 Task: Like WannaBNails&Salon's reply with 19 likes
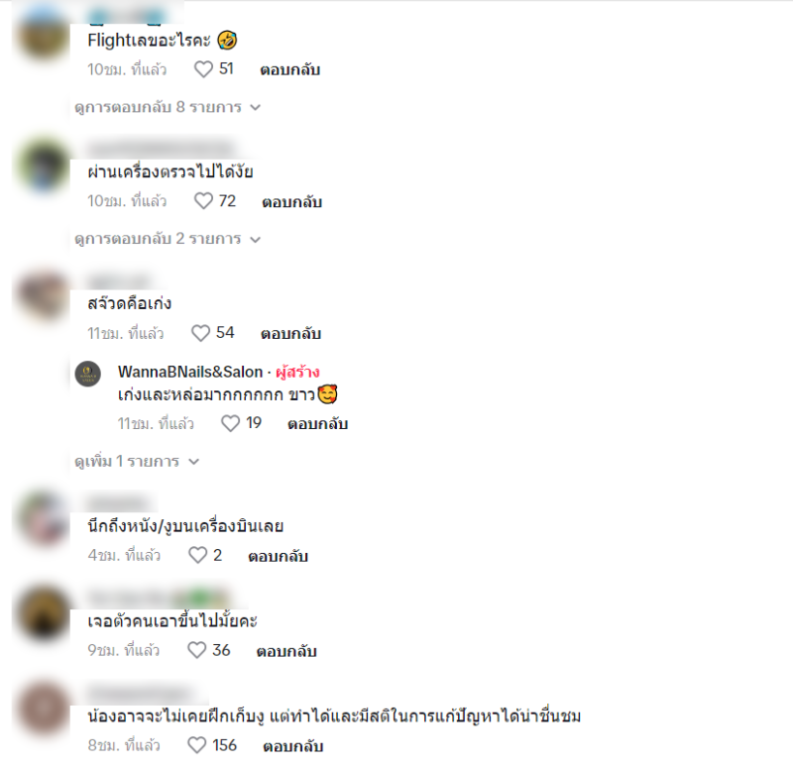[230, 423]
